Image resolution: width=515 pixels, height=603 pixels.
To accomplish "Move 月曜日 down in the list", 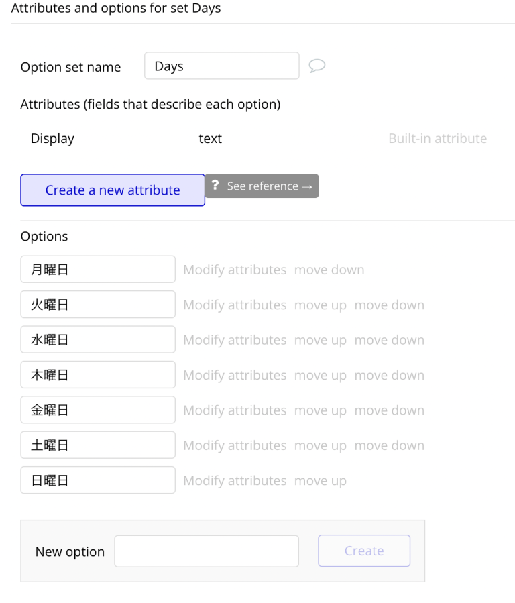I will (x=329, y=269).
